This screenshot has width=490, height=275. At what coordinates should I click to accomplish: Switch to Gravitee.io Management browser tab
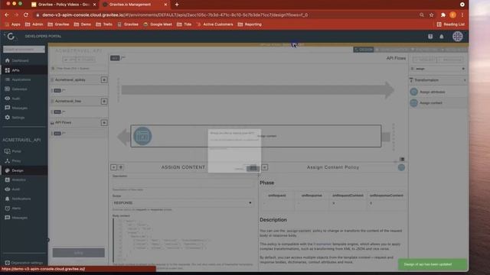tap(136, 5)
